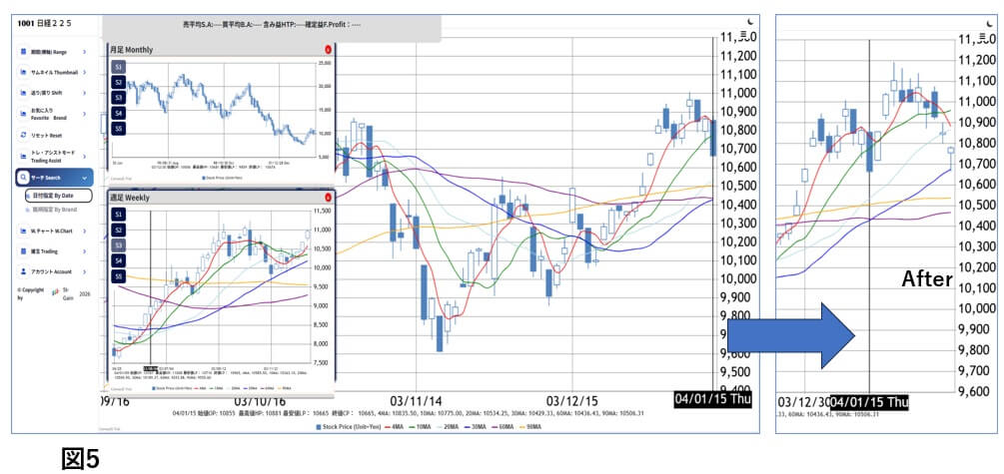Image resolution: width=1004 pixels, height=474 pixels.
Task: Open the アカウント Account menu item
Action: 51,271
